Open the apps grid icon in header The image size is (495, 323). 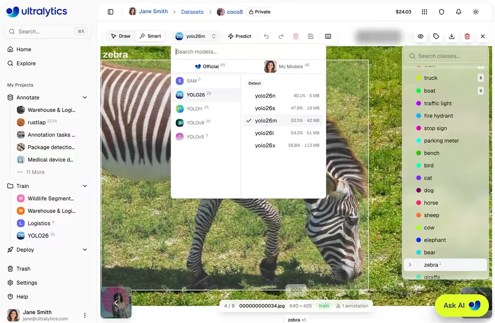[x=424, y=12]
